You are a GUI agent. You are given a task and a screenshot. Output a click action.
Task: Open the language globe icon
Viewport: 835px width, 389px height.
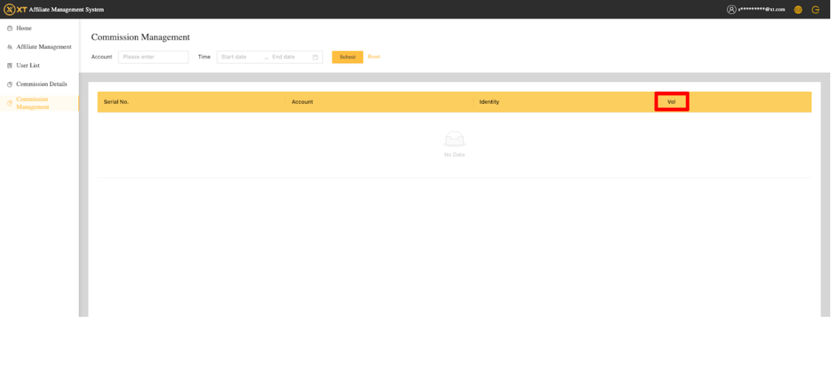(798, 9)
